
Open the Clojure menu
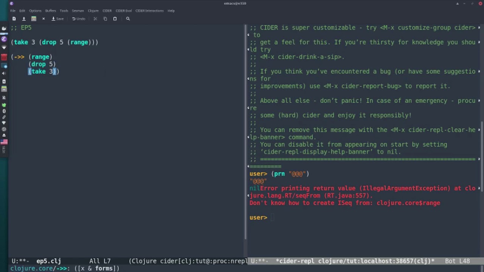coord(93,11)
